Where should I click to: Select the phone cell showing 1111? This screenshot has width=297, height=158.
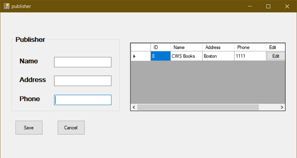coord(250,56)
